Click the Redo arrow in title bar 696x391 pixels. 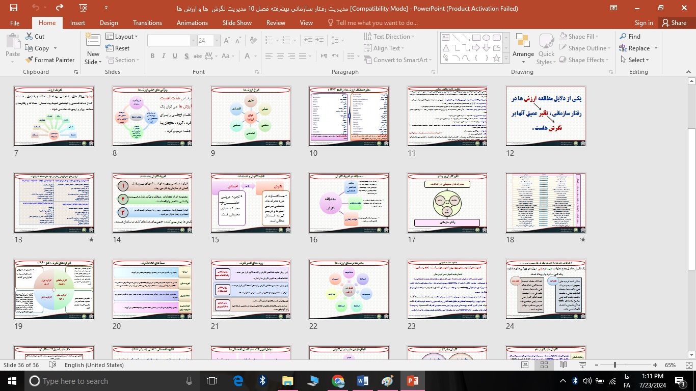[x=60, y=8]
